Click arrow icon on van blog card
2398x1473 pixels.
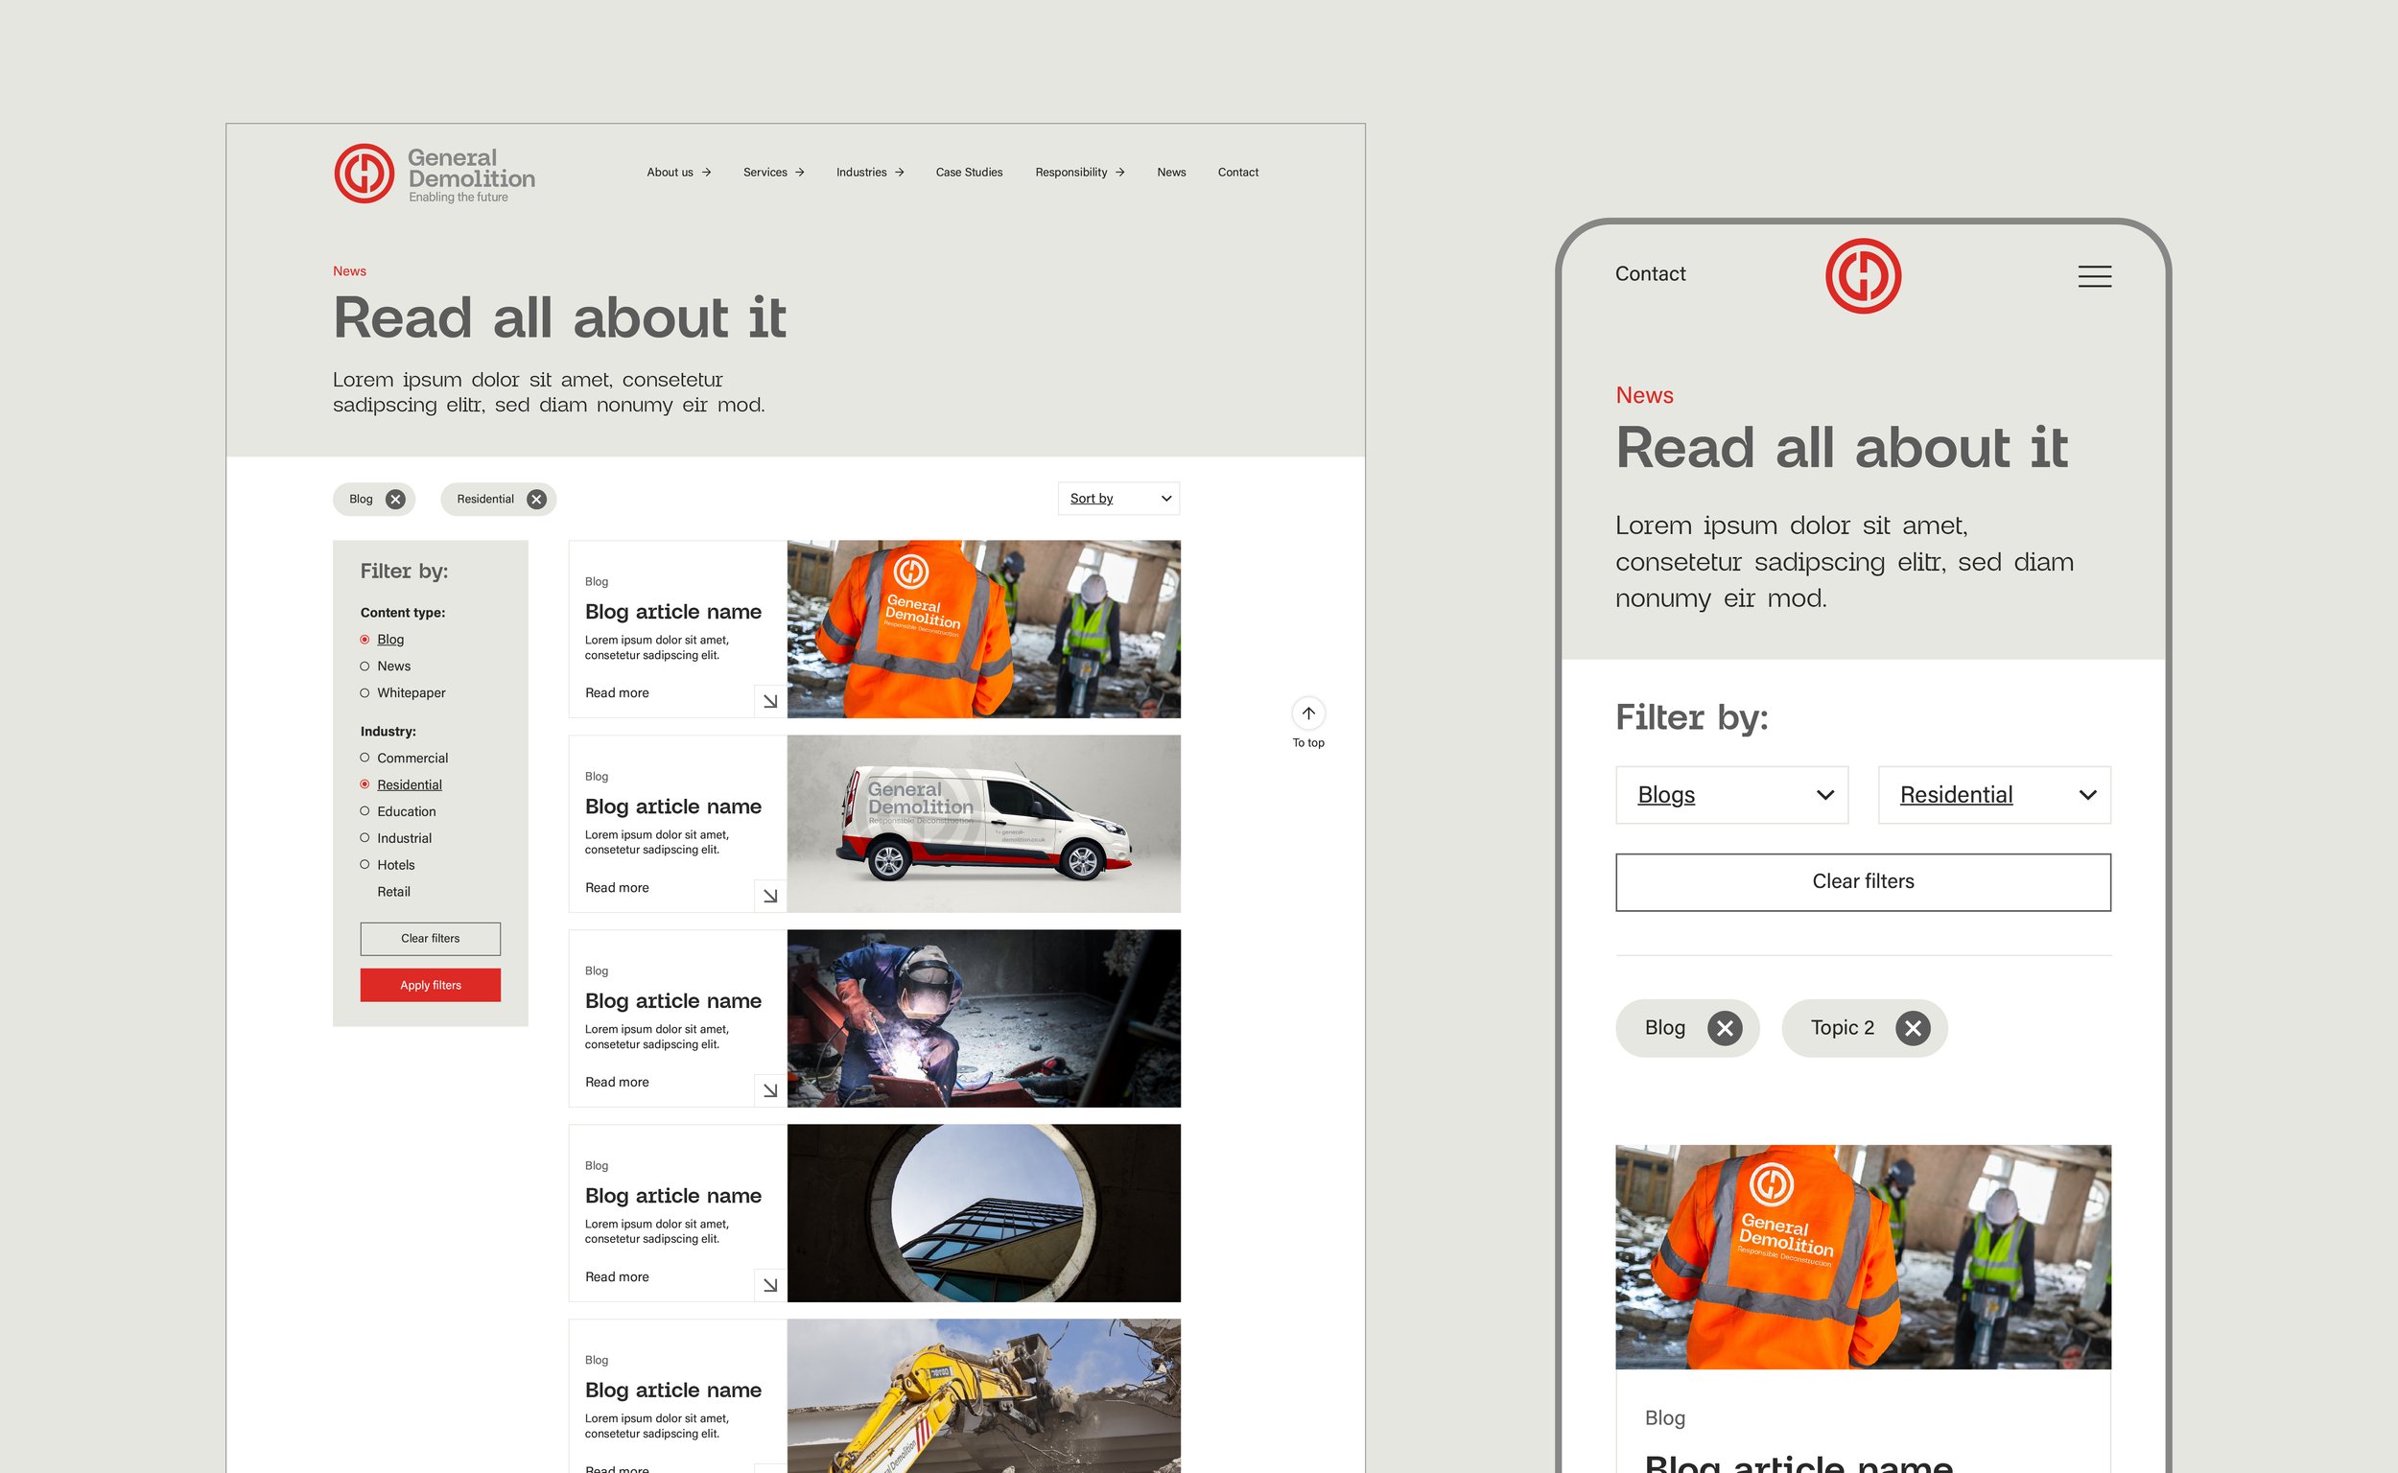point(770,897)
